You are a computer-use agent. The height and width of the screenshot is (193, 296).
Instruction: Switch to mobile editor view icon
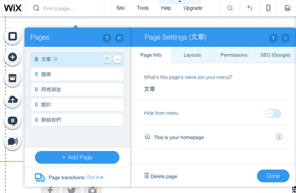coord(268,8)
